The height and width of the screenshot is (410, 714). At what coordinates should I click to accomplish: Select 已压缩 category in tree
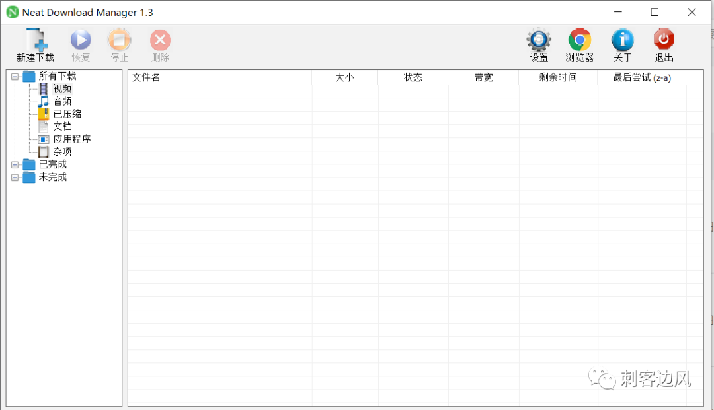(x=67, y=114)
